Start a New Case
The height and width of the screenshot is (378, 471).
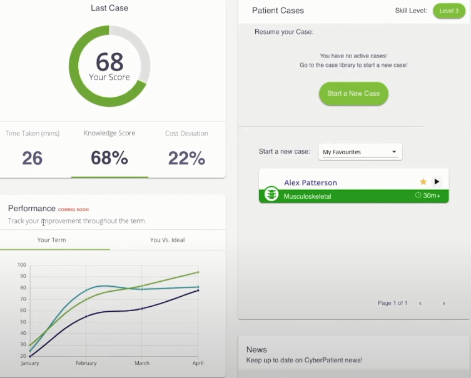point(353,94)
